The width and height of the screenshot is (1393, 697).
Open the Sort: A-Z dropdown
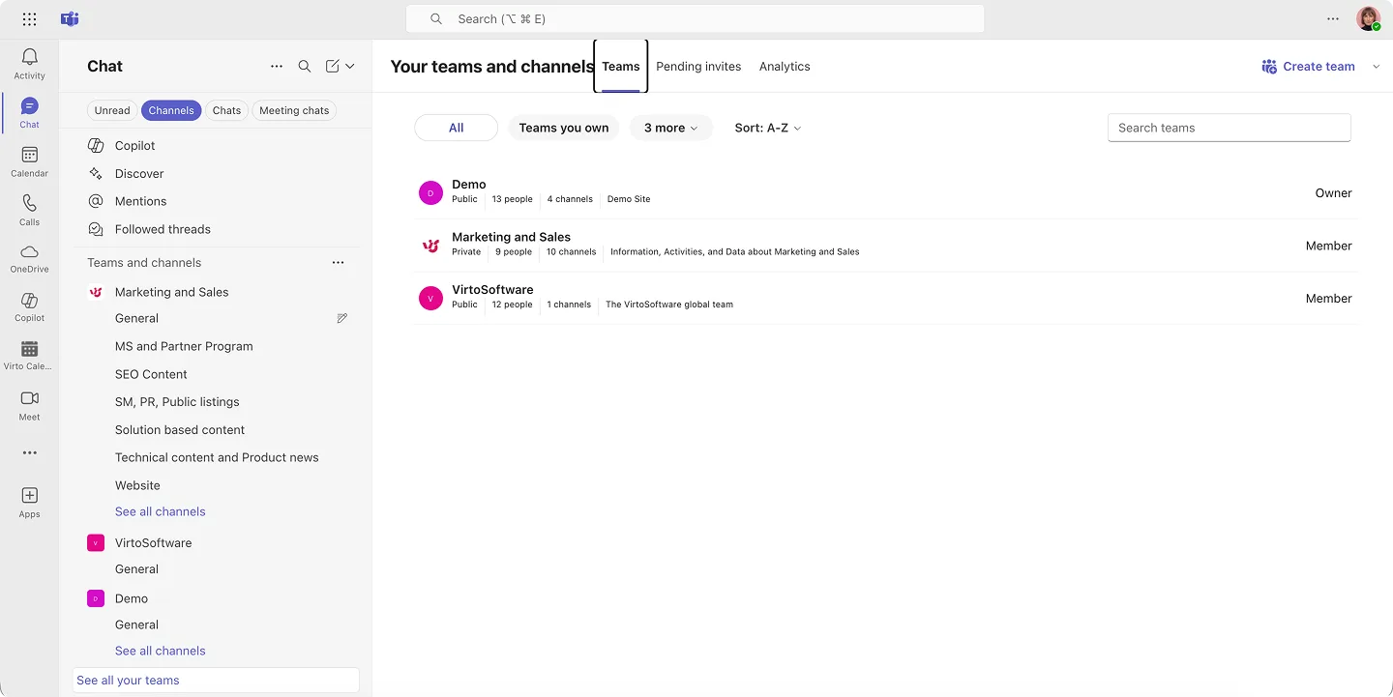[766, 127]
